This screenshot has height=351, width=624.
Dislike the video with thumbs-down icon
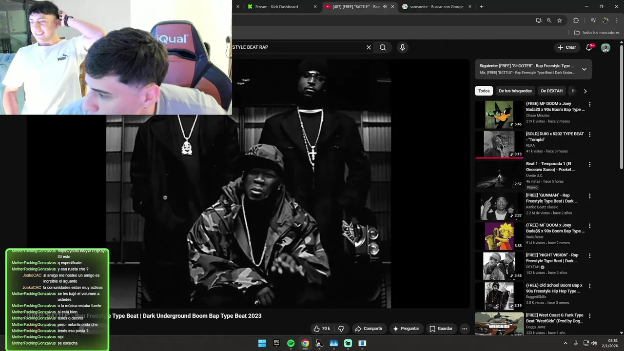341,329
